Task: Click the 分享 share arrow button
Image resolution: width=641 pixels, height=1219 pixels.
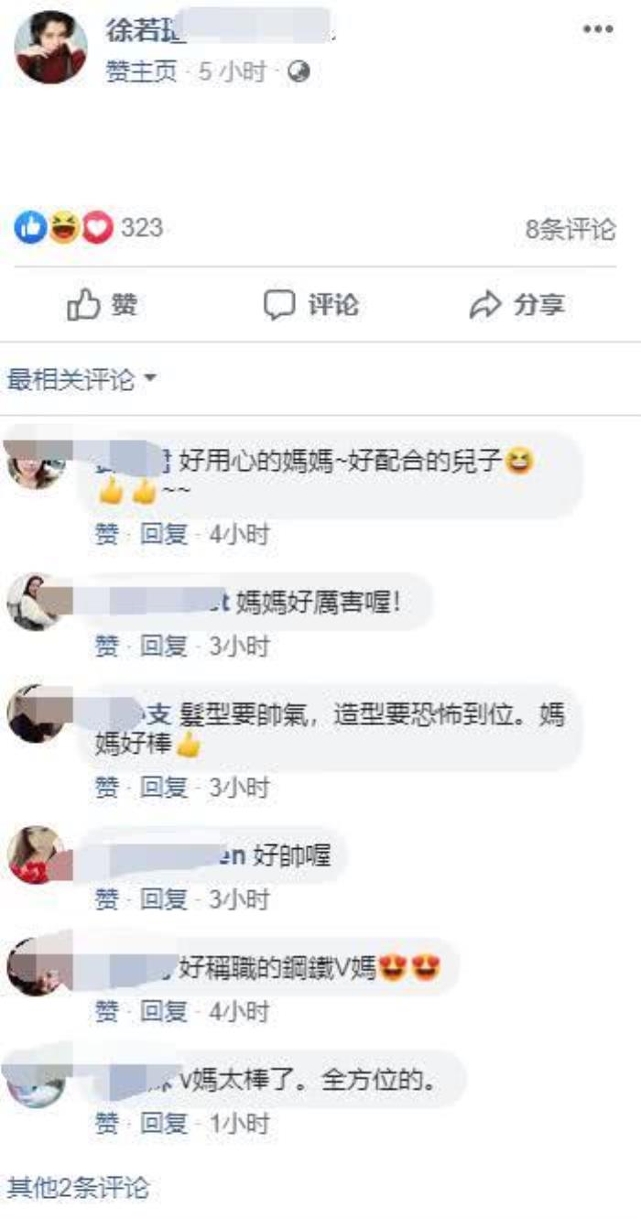Action: point(517,305)
